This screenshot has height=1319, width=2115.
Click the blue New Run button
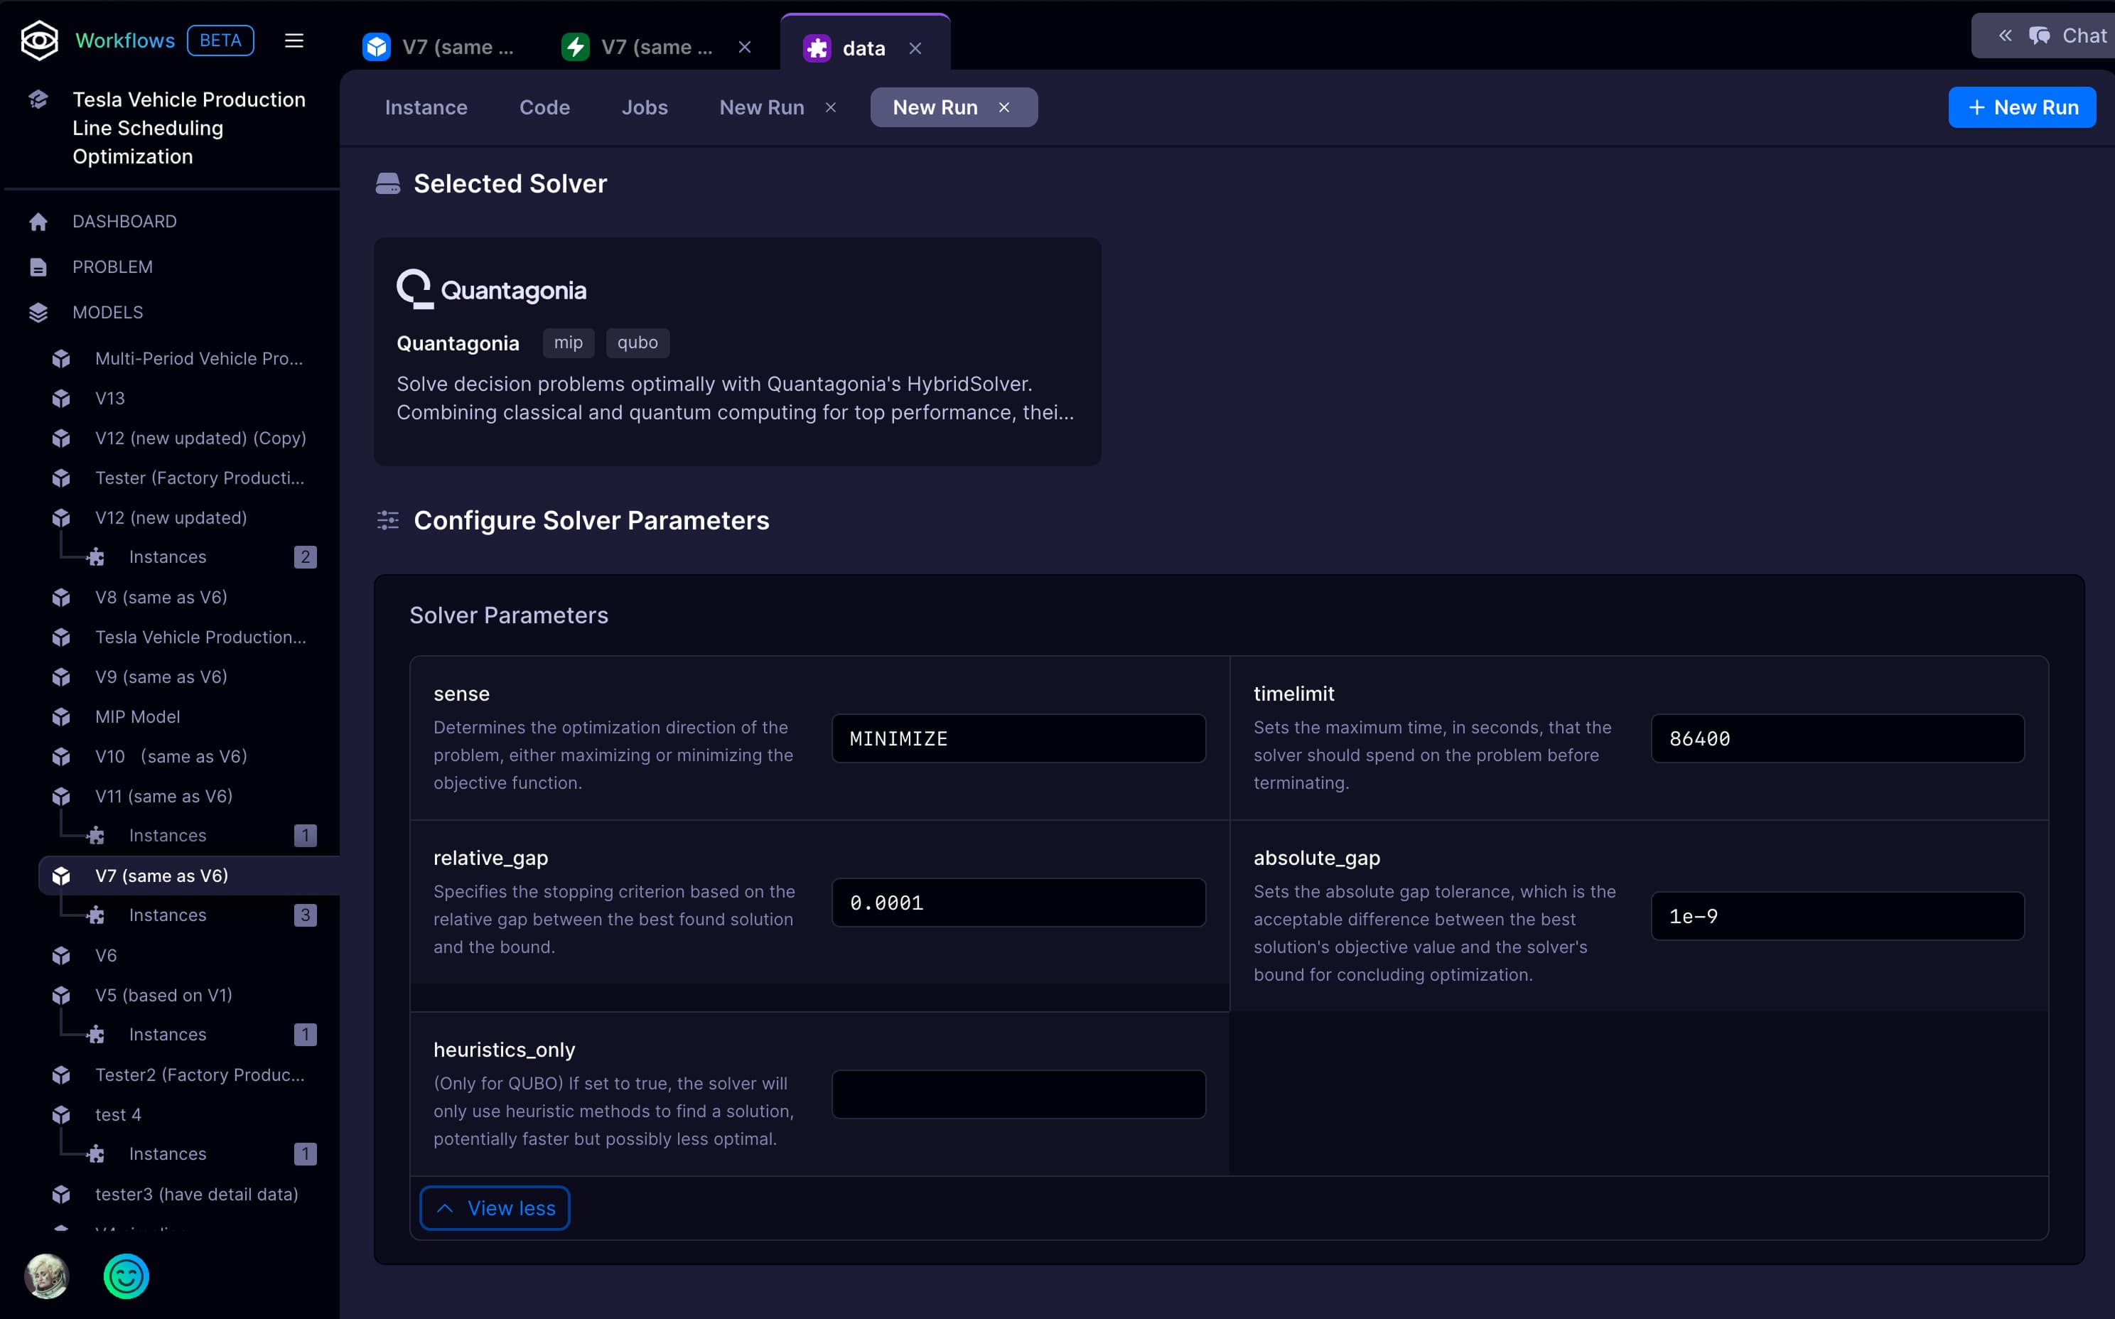pyautogui.click(x=2022, y=107)
